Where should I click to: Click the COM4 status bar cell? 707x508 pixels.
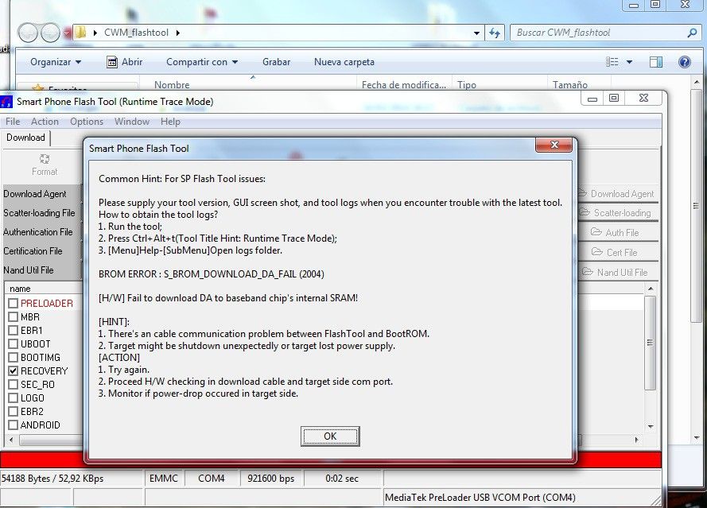[x=212, y=479]
